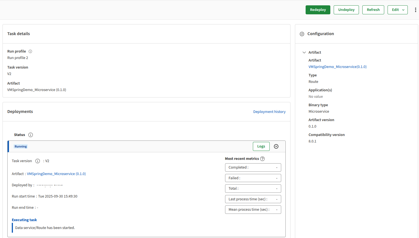
Task: Click the Run profile info icon
Action: click(30, 51)
